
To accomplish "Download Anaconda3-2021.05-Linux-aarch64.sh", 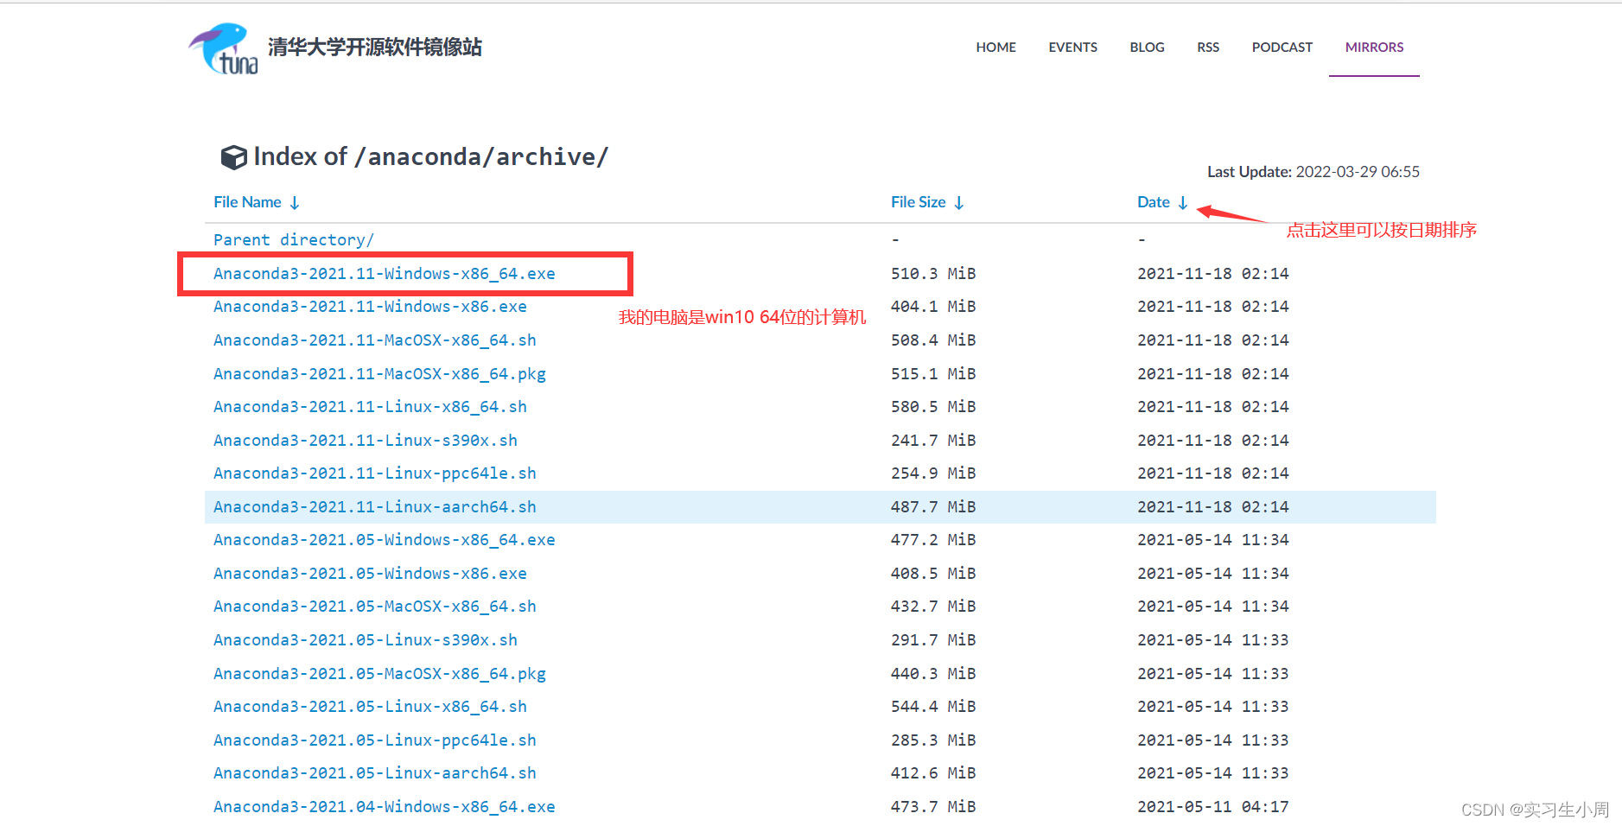I will point(375,773).
